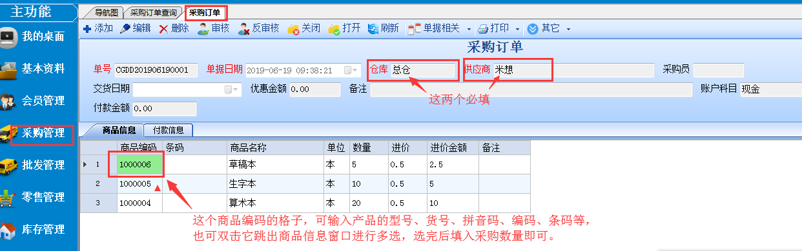Click the 单据相关 document icon
802x251 pixels.
coord(414,28)
